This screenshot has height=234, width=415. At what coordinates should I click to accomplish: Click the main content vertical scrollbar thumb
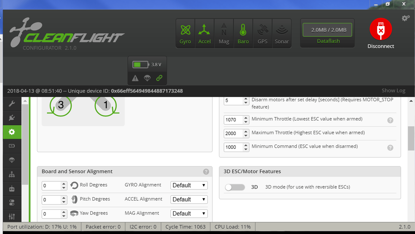point(411,138)
